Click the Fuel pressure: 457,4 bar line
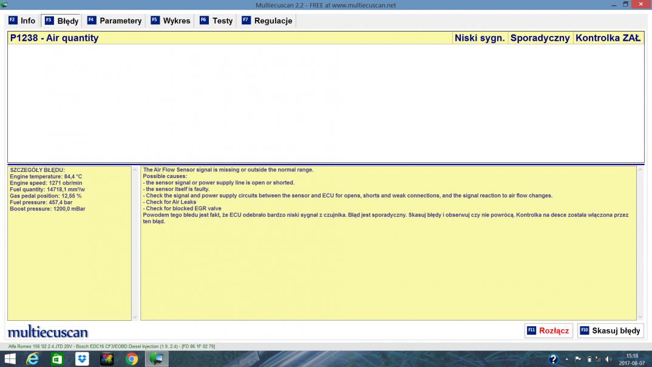Screen dimensions: 652x367 (x=41, y=202)
